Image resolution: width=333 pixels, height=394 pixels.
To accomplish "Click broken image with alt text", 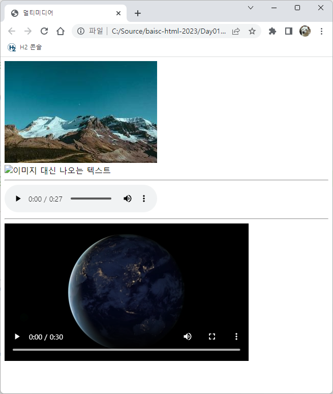I will [57, 171].
